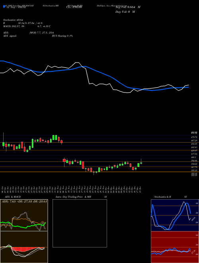This screenshot has width=199, height=263.
Task: Click the blue 12 Day SMA legend square
Action: pos(4,7)
